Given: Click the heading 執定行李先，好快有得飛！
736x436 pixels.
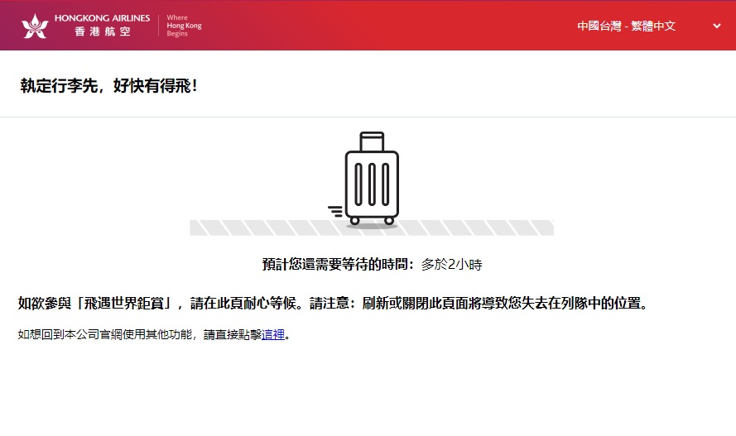Looking at the screenshot, I should click(109, 85).
